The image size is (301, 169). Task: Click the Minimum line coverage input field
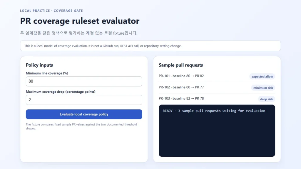tap(84, 81)
